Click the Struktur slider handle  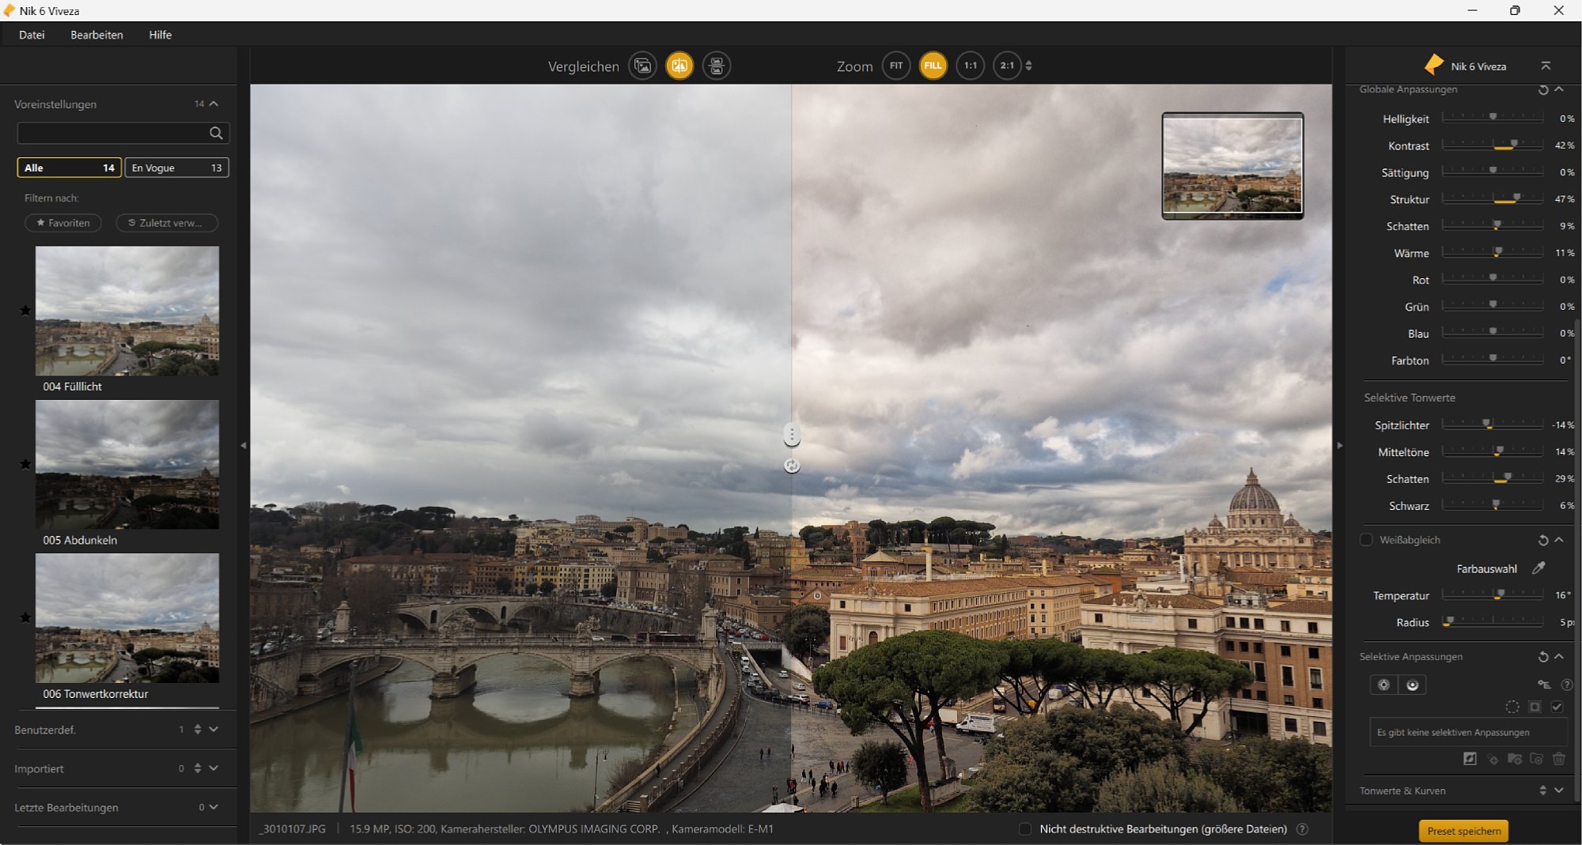1517,198
